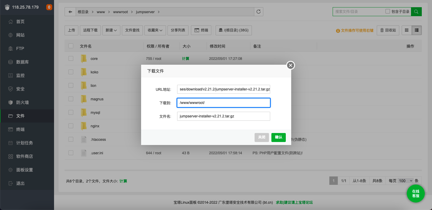Open the 求助|建议请上宝塔论坛 link
Viewport: 432px width, 210px height.
coord(294,203)
